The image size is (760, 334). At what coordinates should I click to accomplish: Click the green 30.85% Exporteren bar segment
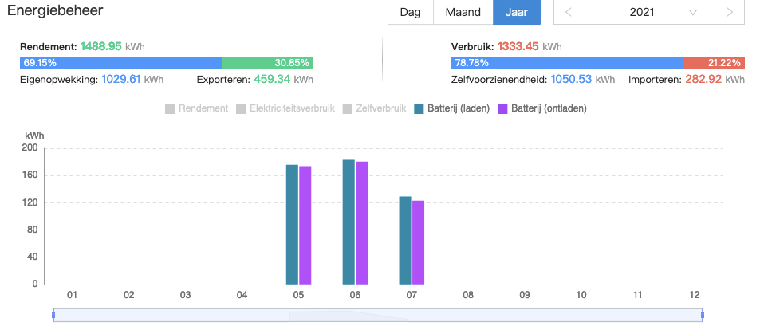(x=268, y=63)
